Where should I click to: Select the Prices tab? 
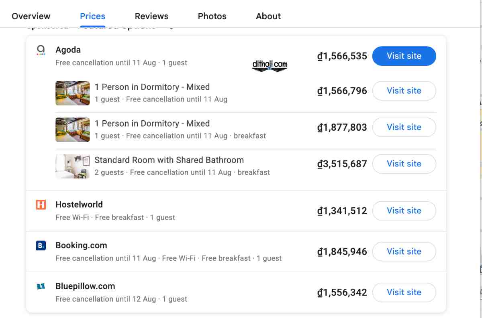(92, 16)
